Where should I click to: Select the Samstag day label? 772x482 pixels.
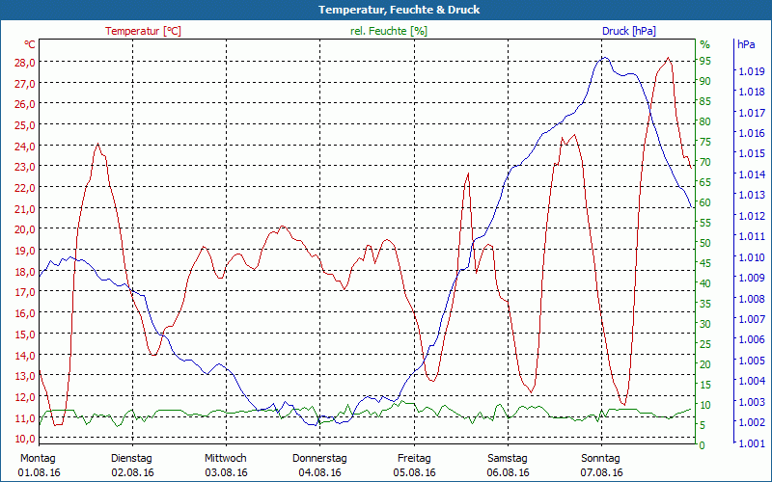pyautogui.click(x=508, y=458)
